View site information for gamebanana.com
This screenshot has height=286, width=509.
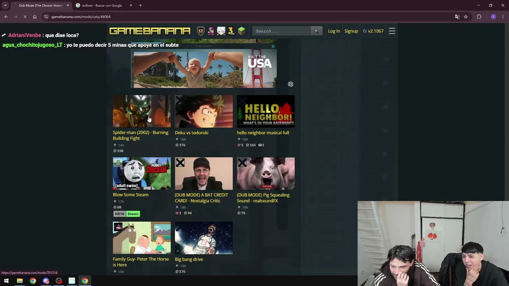click(46, 17)
